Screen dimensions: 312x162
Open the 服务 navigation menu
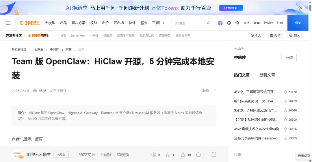(x=144, y=23)
